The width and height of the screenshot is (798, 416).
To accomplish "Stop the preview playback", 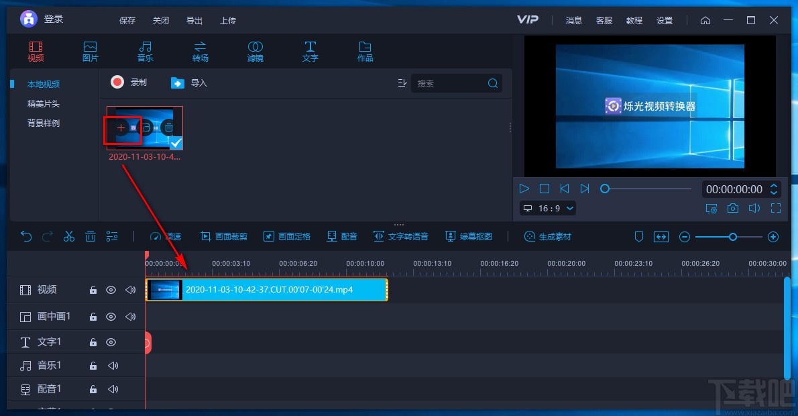I will coord(544,189).
